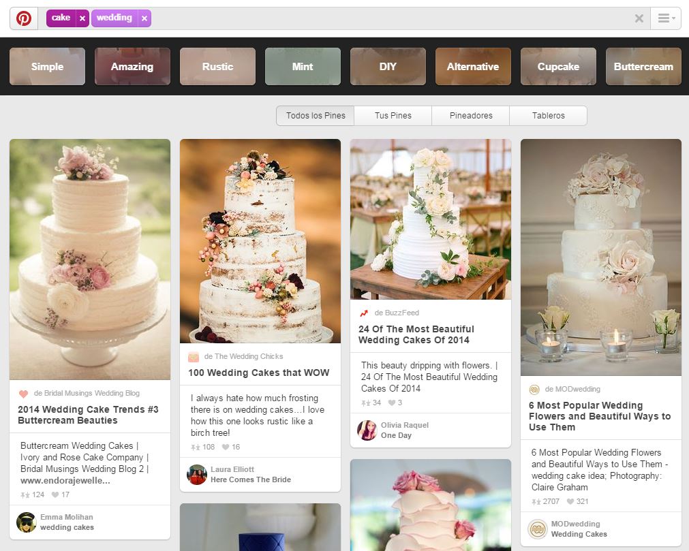689x551 pixels.
Task: Switch to 'Tus Pines' tab
Action: 393,116
